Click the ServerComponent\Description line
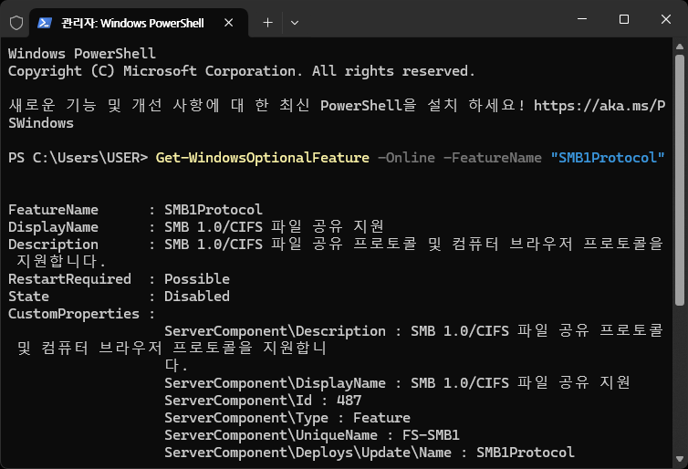The height and width of the screenshot is (469, 688). [x=413, y=331]
